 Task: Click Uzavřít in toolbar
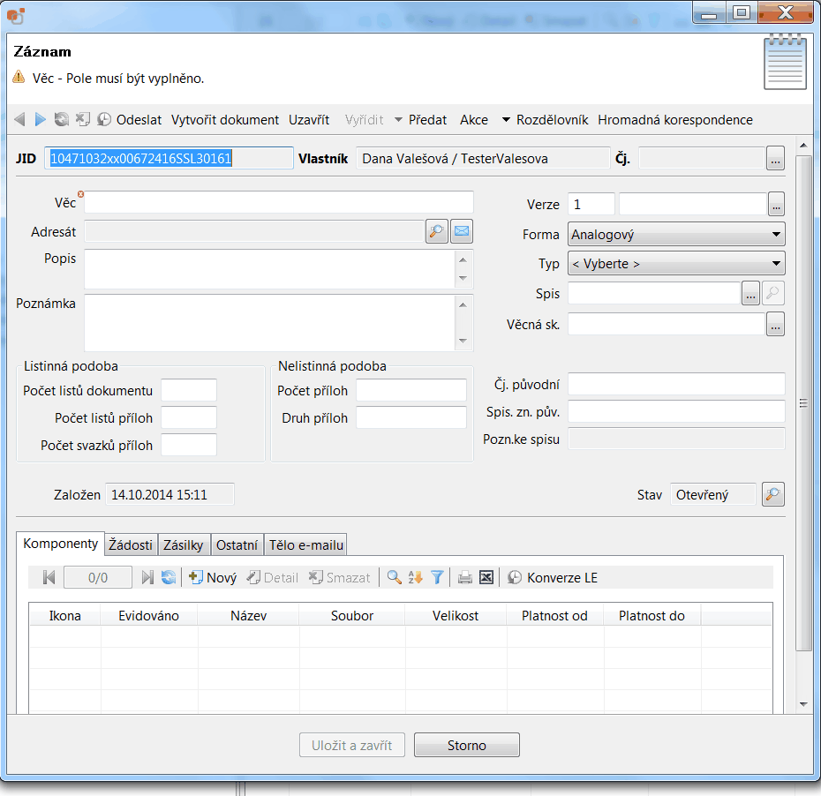[x=309, y=120]
